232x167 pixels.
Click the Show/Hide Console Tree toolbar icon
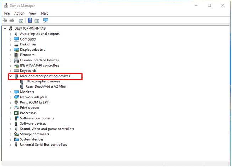point(21,21)
